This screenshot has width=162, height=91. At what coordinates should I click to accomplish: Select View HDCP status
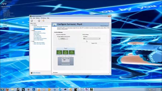click(37, 36)
